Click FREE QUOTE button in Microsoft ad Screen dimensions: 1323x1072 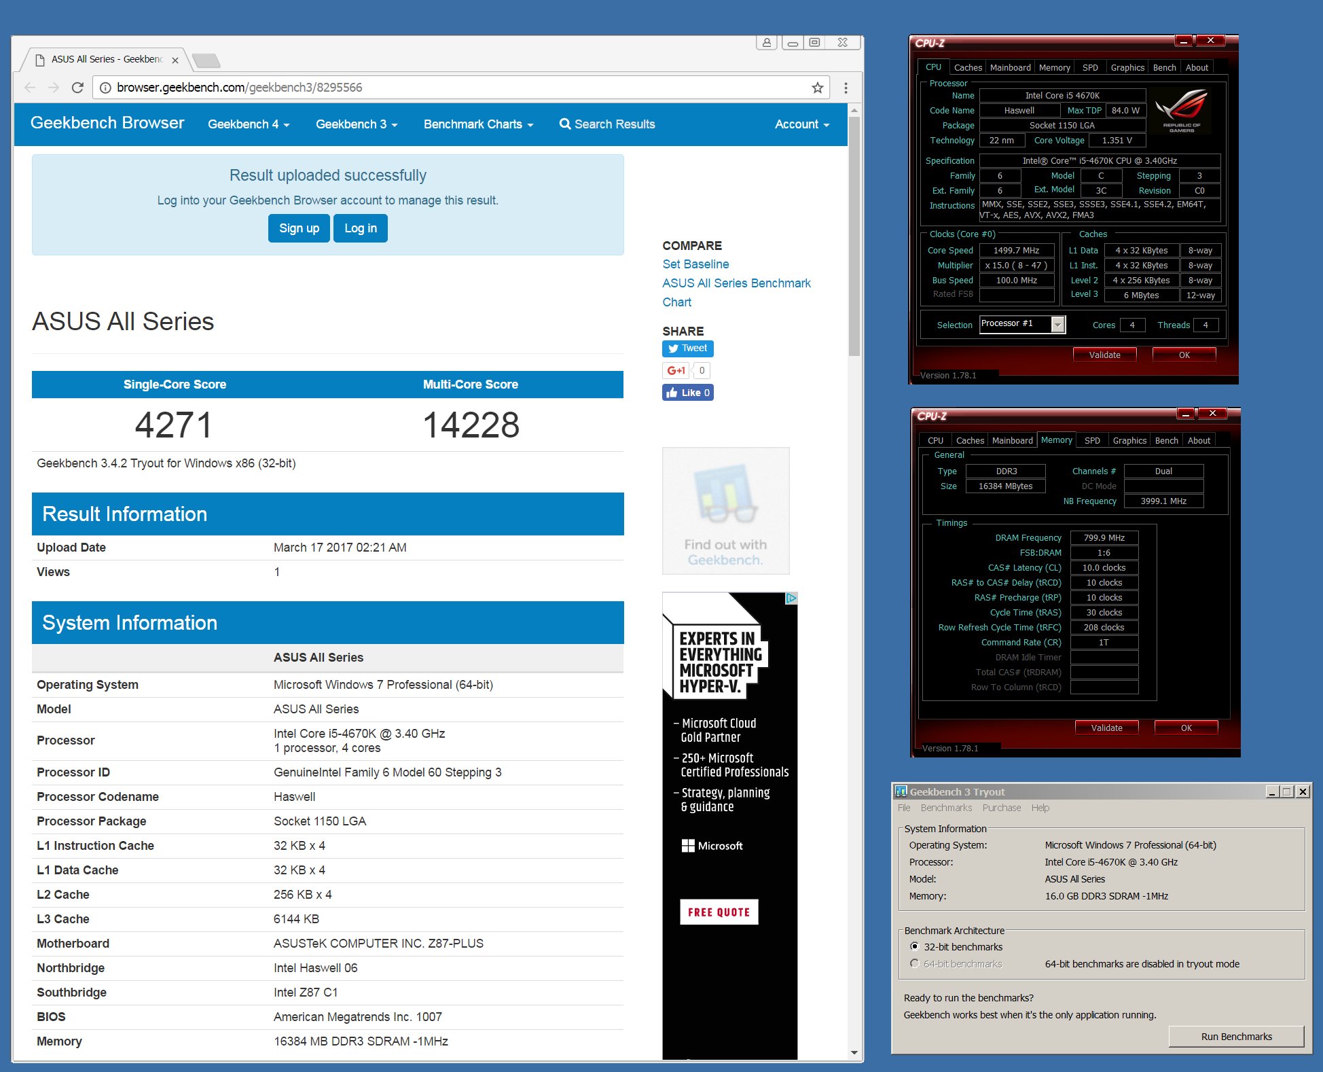coord(719,912)
